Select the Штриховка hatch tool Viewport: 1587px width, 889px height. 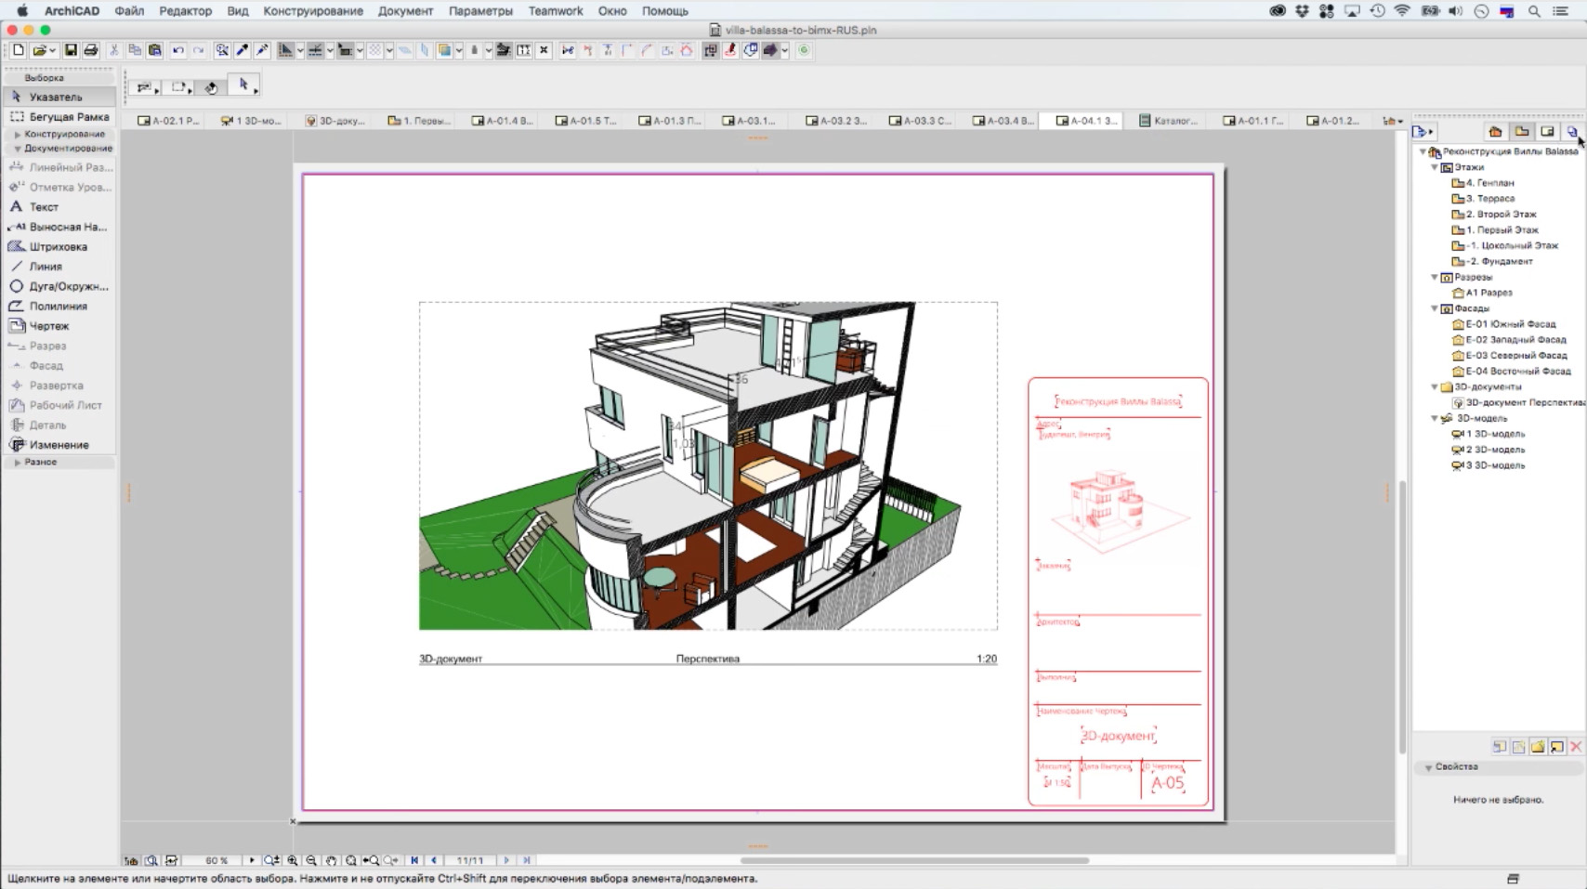(58, 247)
